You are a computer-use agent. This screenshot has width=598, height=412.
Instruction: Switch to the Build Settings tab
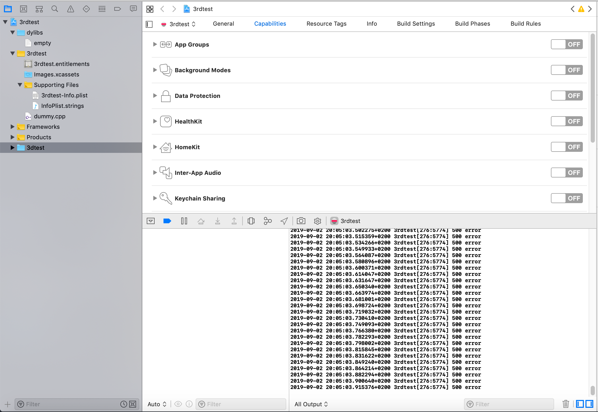(416, 24)
